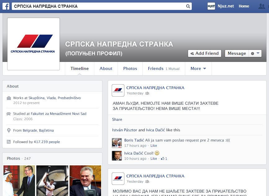
Task: Click '2012 to present' text
Action: tap(26, 103)
